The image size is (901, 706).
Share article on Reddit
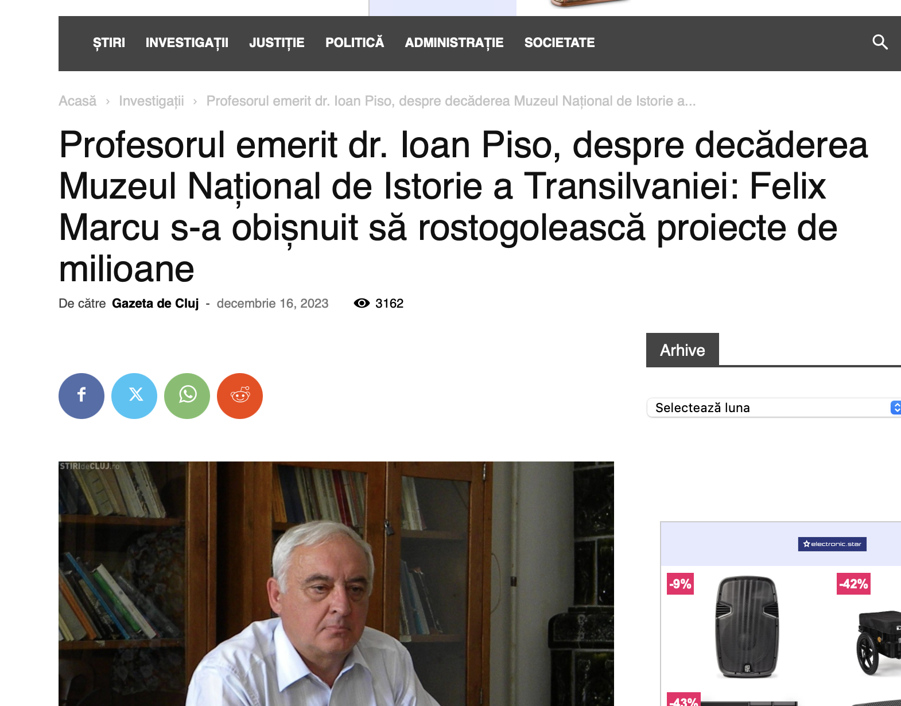coord(240,396)
